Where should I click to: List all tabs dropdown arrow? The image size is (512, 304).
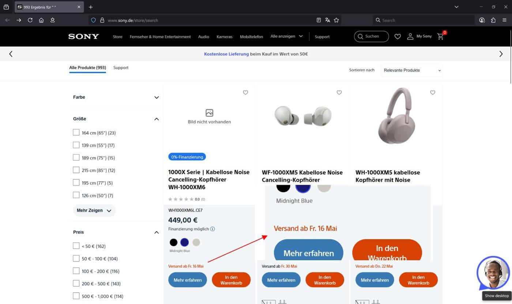(x=456, y=7)
